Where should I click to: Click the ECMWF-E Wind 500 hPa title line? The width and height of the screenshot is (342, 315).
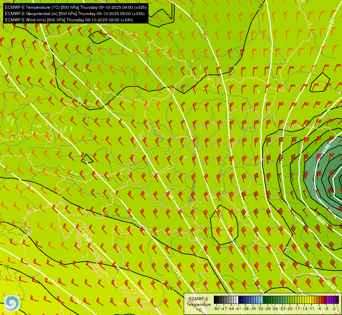69,20
